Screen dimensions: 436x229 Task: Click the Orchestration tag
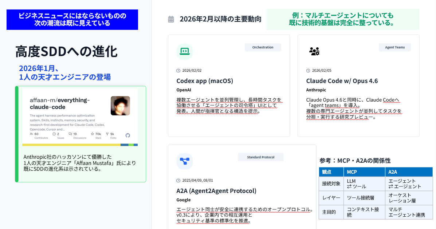[x=263, y=47]
